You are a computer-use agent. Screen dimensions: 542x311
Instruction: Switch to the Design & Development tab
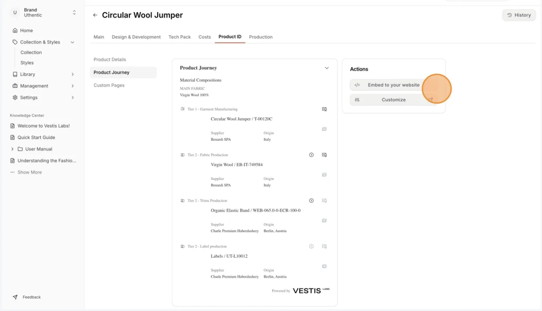tap(136, 37)
